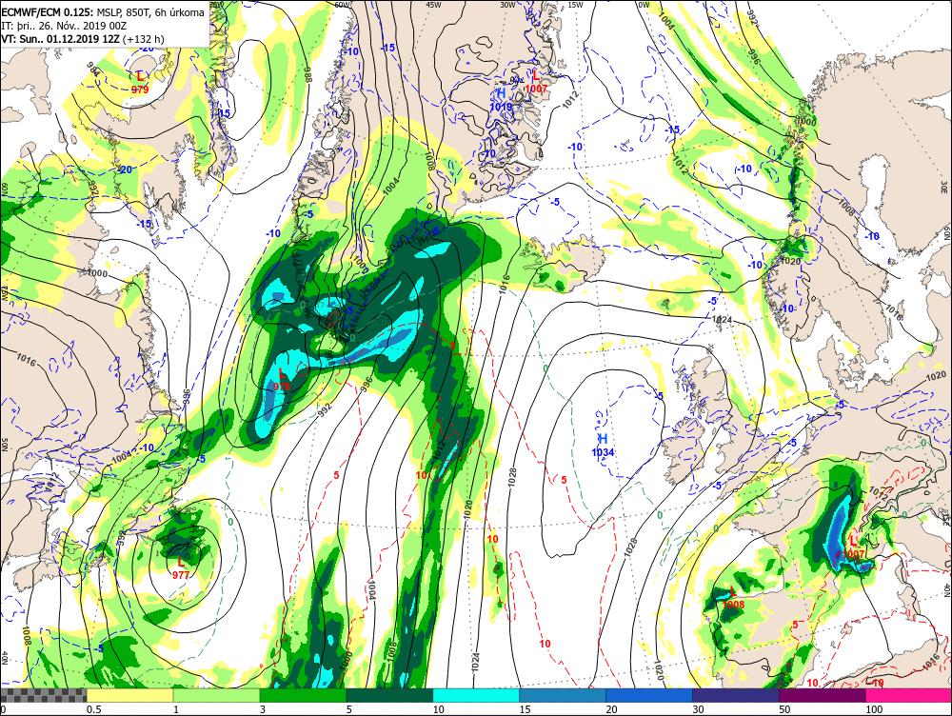The width and height of the screenshot is (952, 716).
Task: Click the dark green 5–10 legend swatch
Action: click(389, 695)
